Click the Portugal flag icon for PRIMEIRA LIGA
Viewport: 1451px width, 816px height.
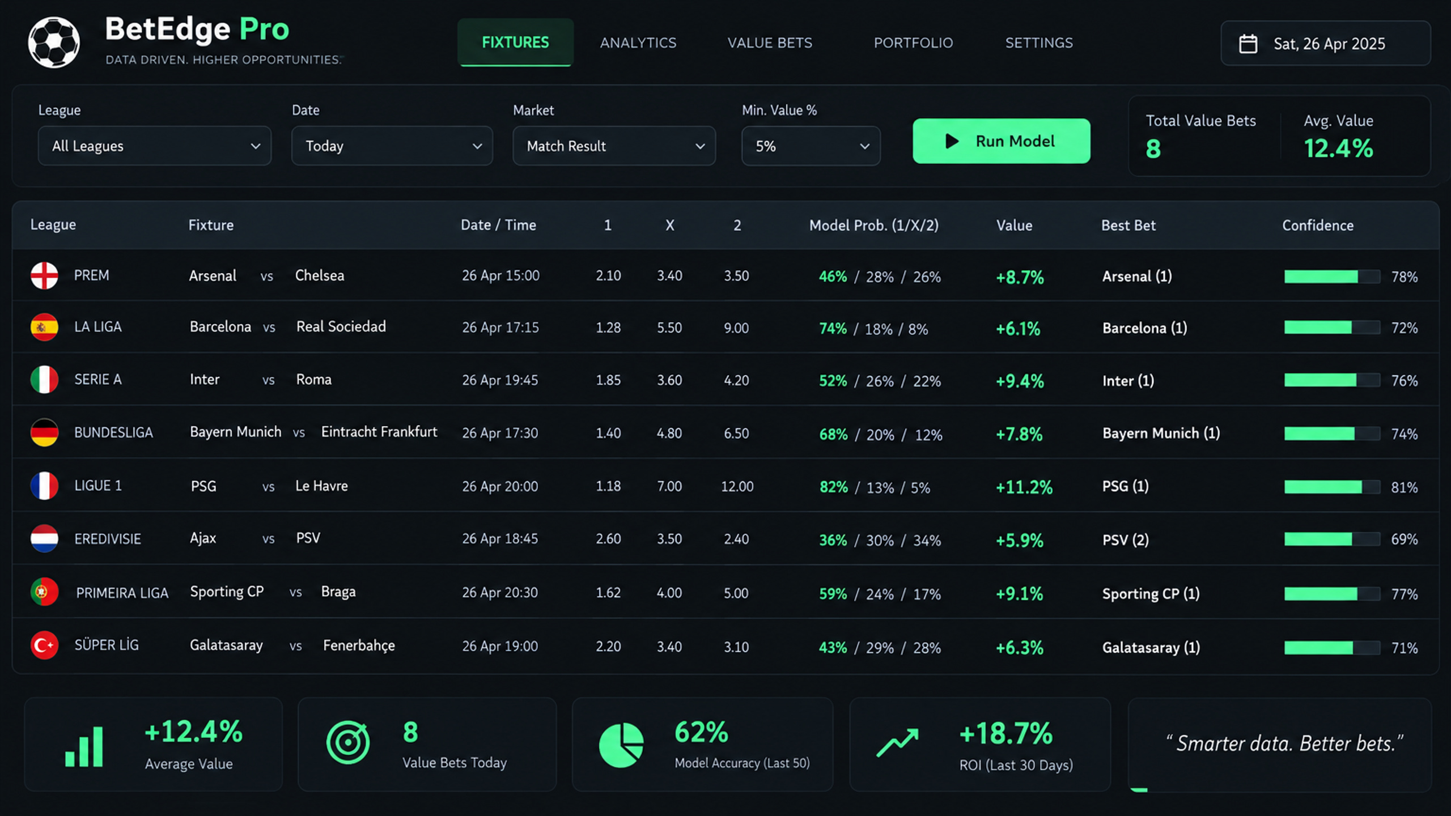click(44, 592)
